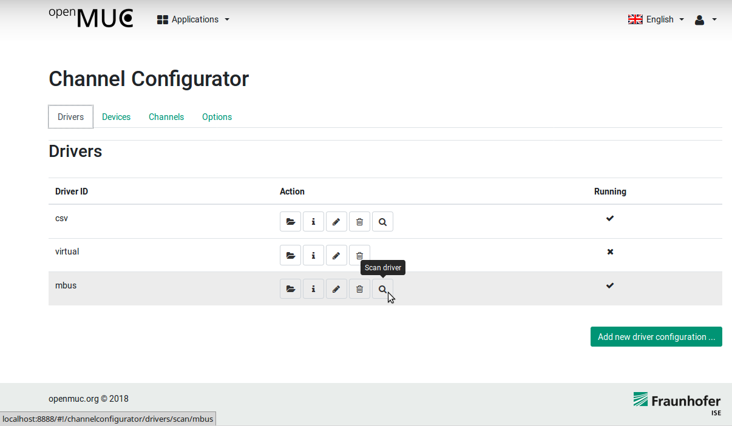
Task: Click Add new driver configuration button
Action: pyautogui.click(x=656, y=336)
